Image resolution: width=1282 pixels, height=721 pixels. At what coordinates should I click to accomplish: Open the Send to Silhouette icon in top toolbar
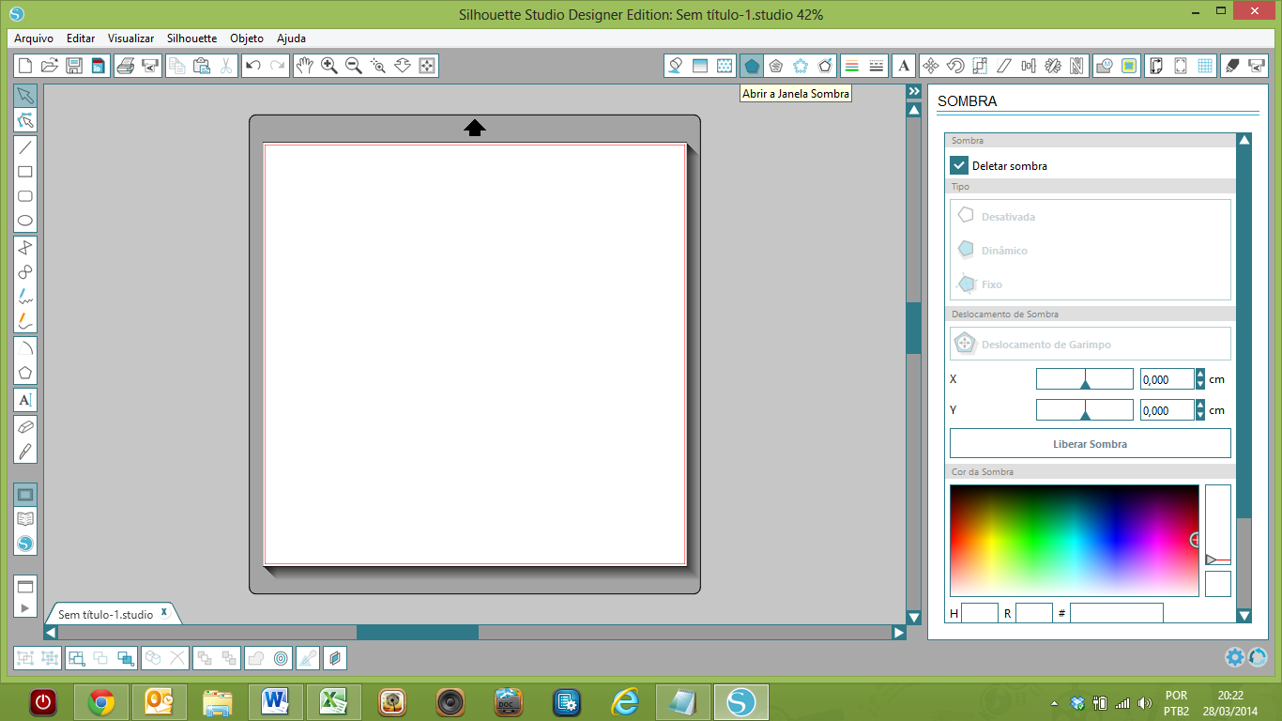(x=1256, y=66)
